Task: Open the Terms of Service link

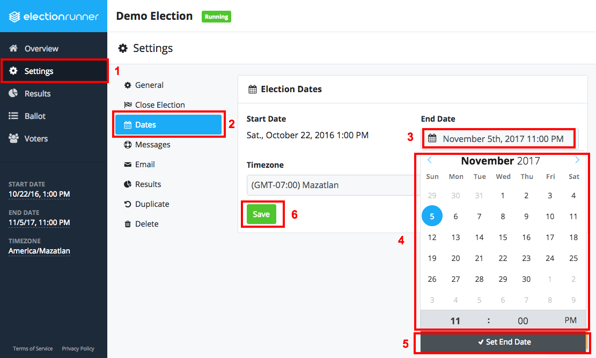Action: point(32,348)
